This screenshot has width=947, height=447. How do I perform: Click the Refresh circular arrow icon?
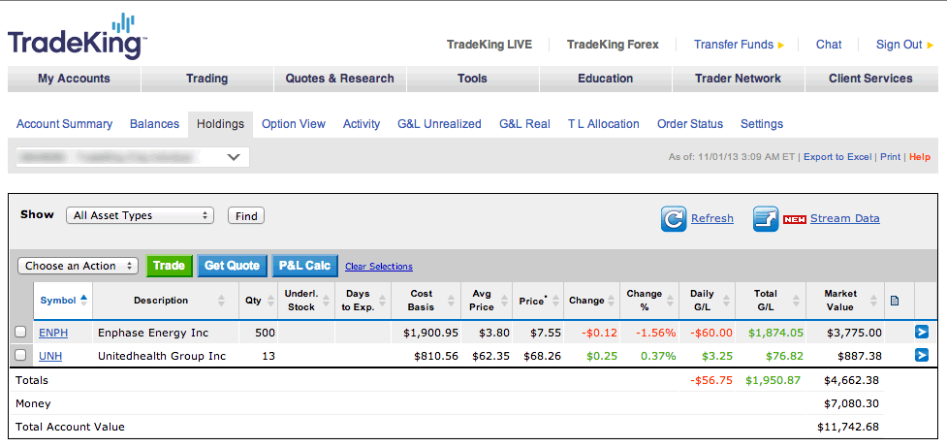(674, 219)
